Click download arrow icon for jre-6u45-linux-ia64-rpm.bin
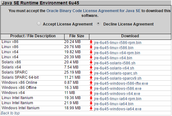172x116 pixels. [x=91, y=98]
